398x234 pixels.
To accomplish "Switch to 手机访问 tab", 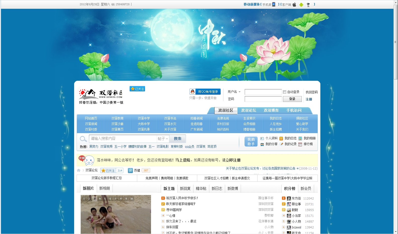I will [294, 110].
